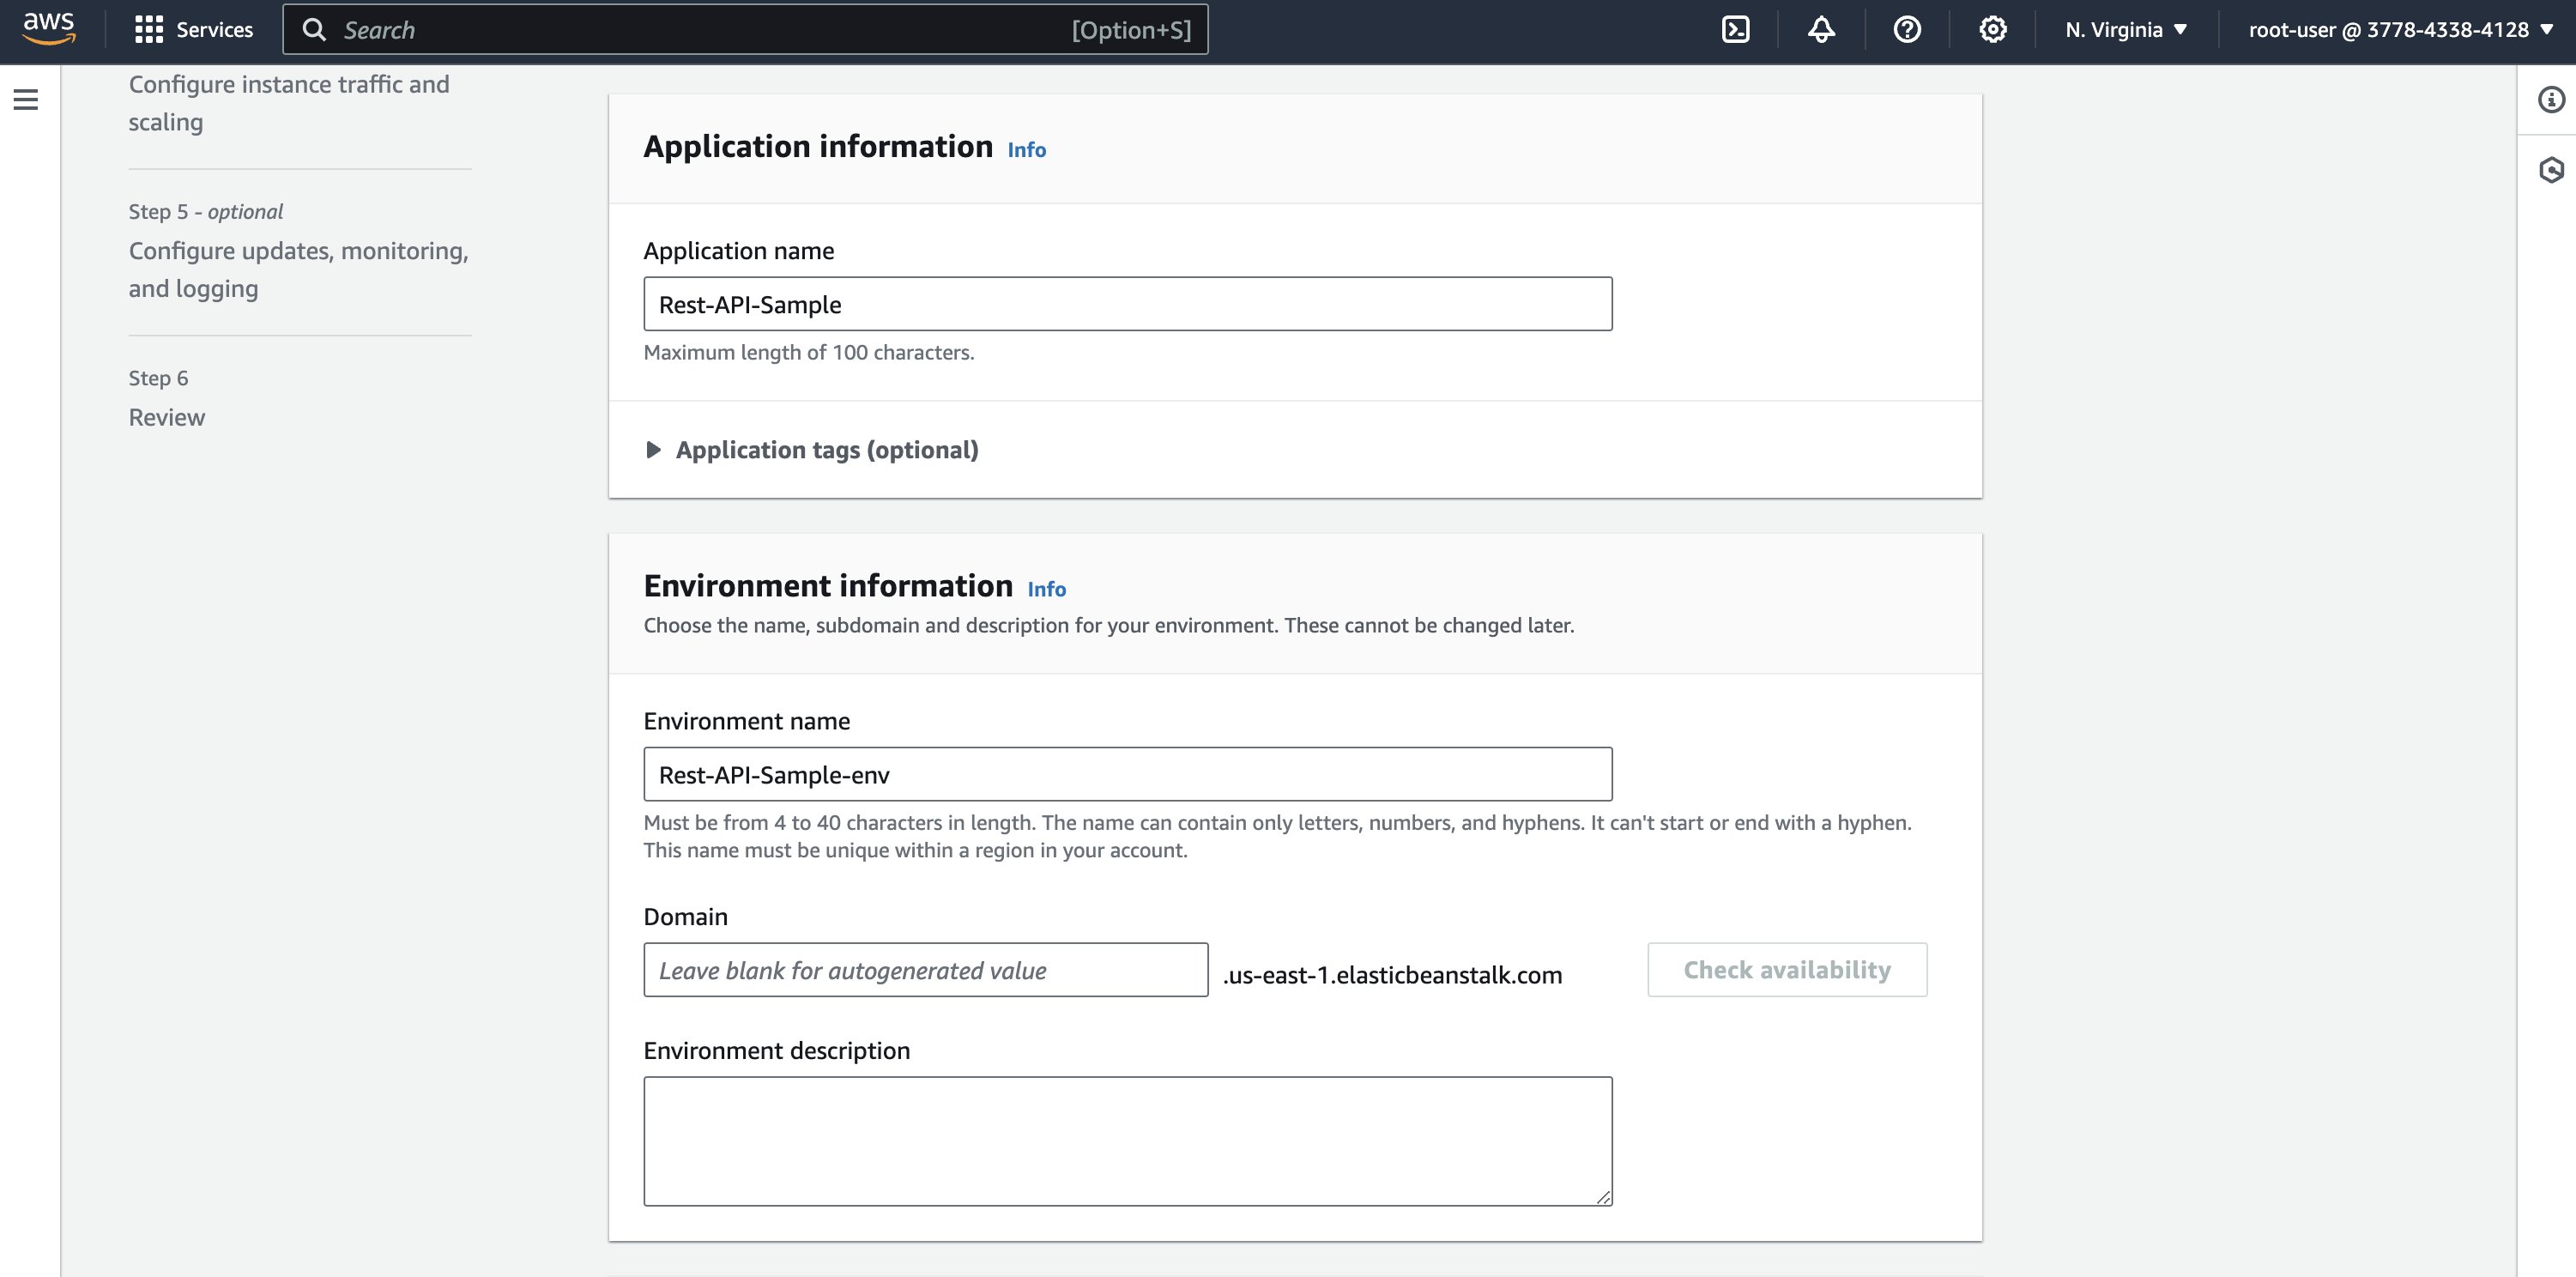Click the AWS logo home icon
The width and height of the screenshot is (2576, 1277).
point(49,29)
